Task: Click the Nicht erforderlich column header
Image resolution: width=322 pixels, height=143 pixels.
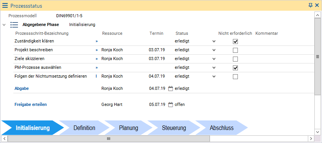Action: click(x=235, y=33)
